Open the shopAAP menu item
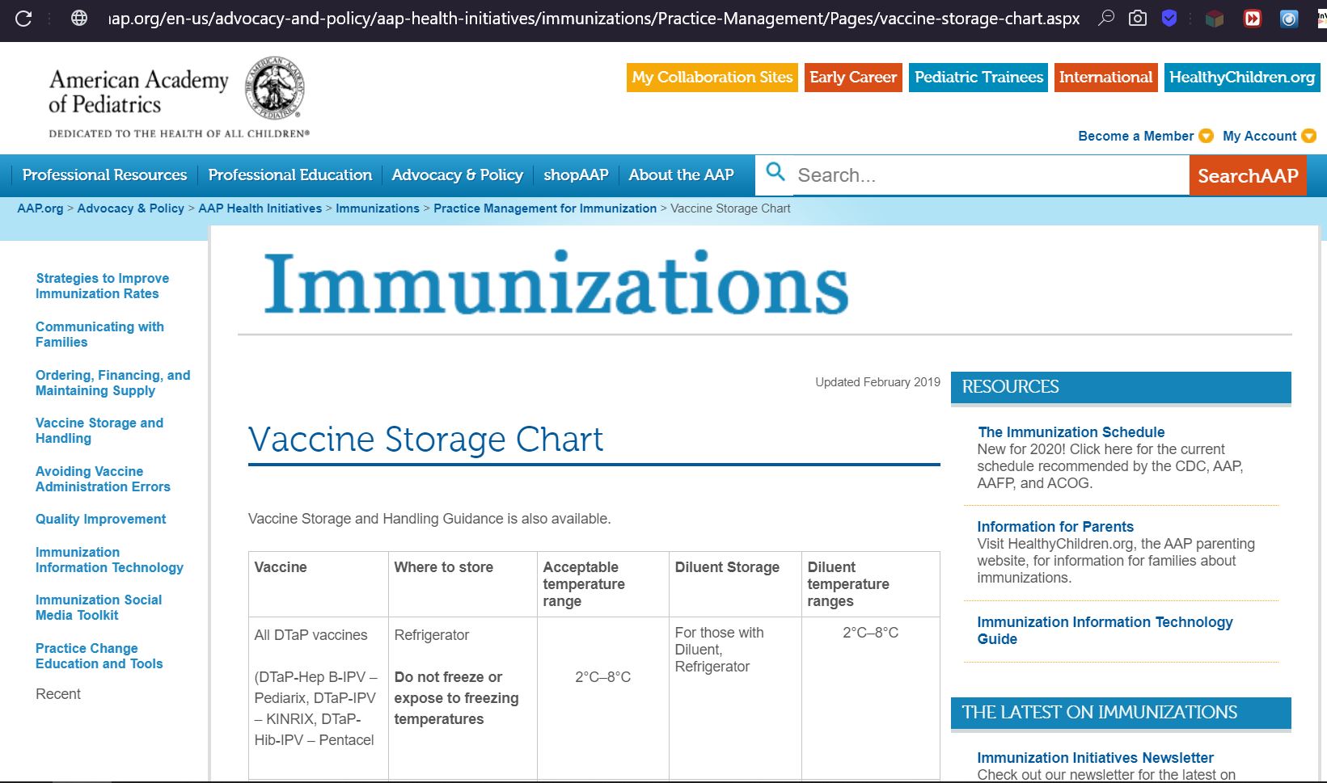The width and height of the screenshot is (1327, 783). [x=576, y=175]
